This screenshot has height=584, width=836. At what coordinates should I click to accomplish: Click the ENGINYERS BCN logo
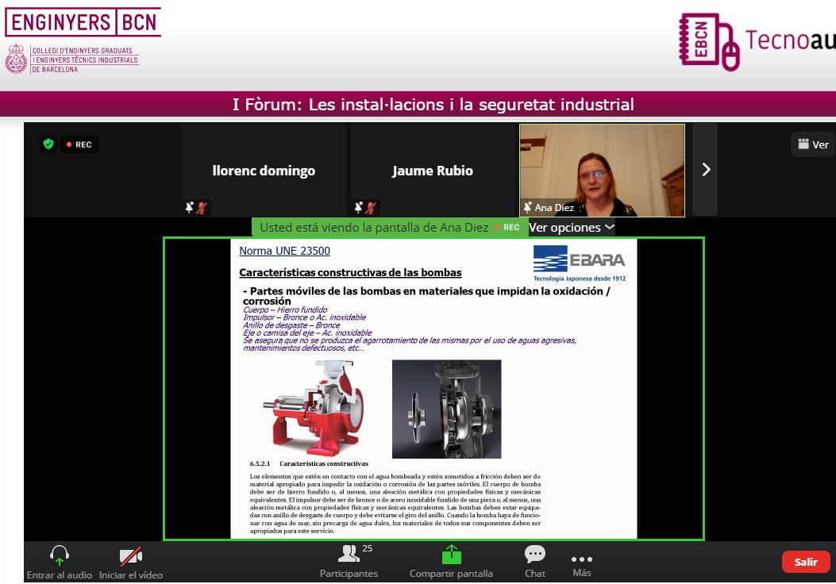pyautogui.click(x=83, y=22)
